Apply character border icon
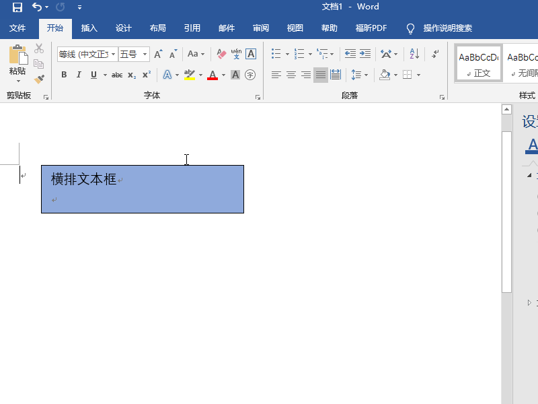The width and height of the screenshot is (538, 404). point(251,54)
